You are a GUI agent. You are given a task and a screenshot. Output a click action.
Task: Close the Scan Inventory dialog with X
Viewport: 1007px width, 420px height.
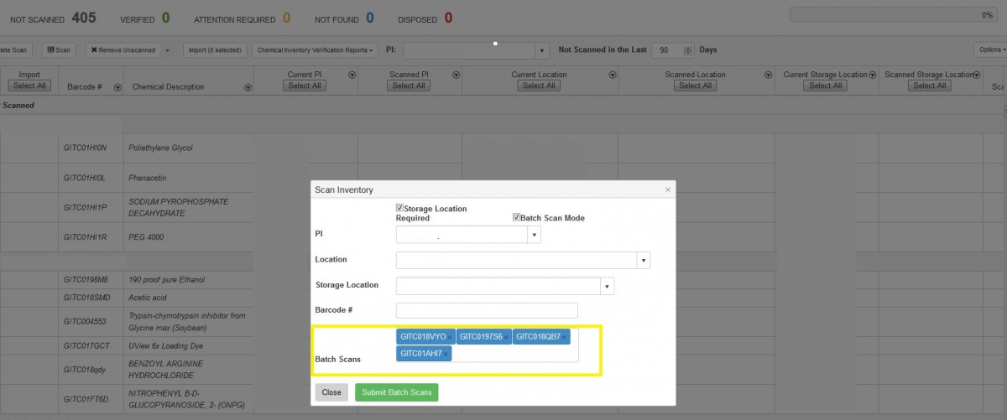pos(668,190)
